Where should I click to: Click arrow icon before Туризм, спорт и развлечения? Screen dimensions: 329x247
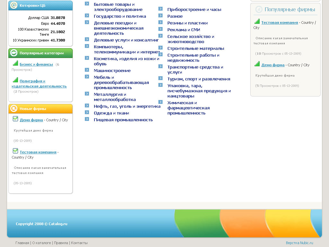[161, 78]
